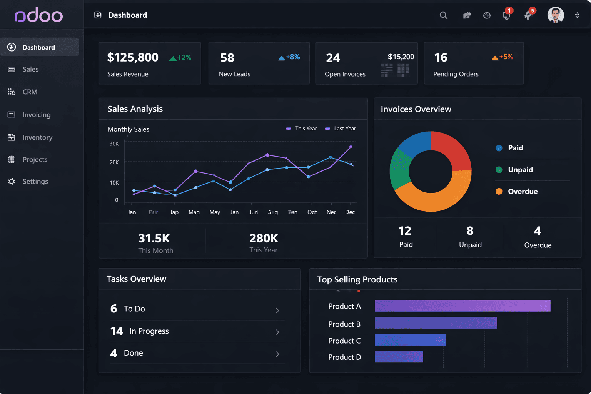Viewport: 591px width, 394px height.
Task: Open the search icon in top bar
Action: pyautogui.click(x=443, y=15)
